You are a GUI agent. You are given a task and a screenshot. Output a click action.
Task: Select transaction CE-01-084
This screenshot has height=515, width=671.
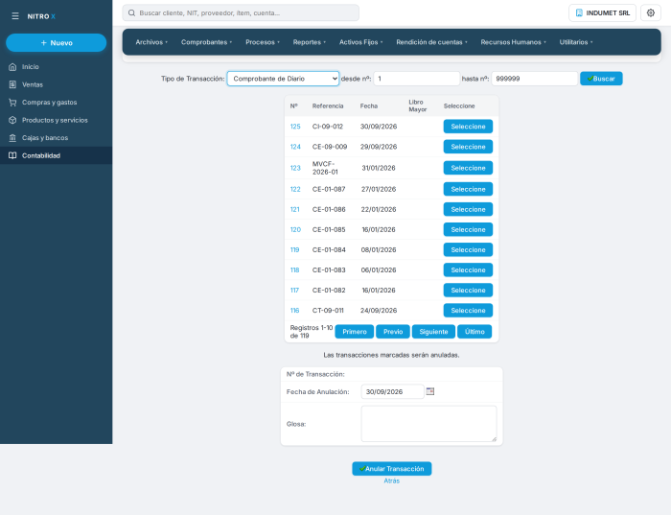(x=468, y=249)
